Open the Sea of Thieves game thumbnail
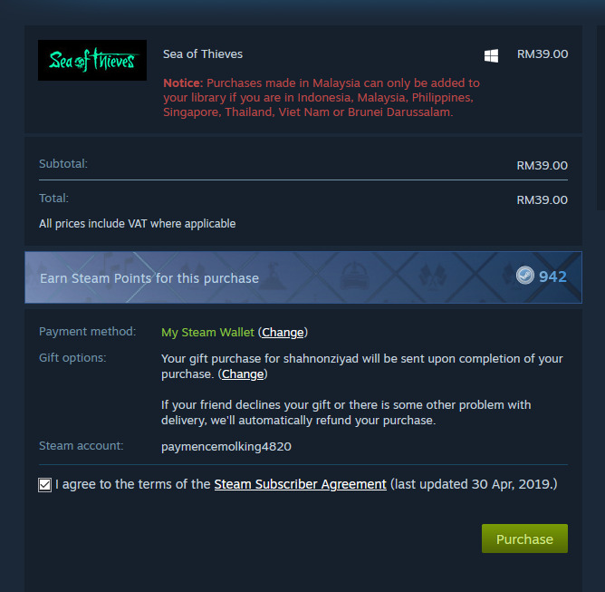 tap(92, 60)
